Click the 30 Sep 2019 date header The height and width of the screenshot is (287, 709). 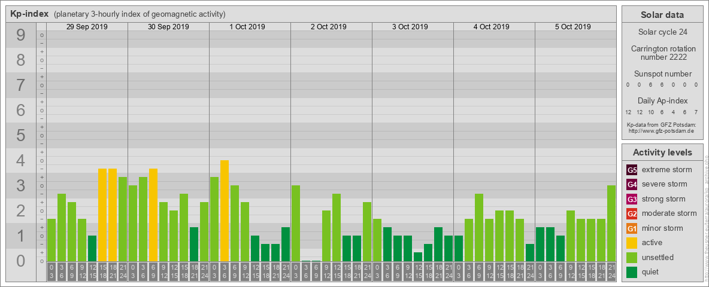pyautogui.click(x=168, y=27)
